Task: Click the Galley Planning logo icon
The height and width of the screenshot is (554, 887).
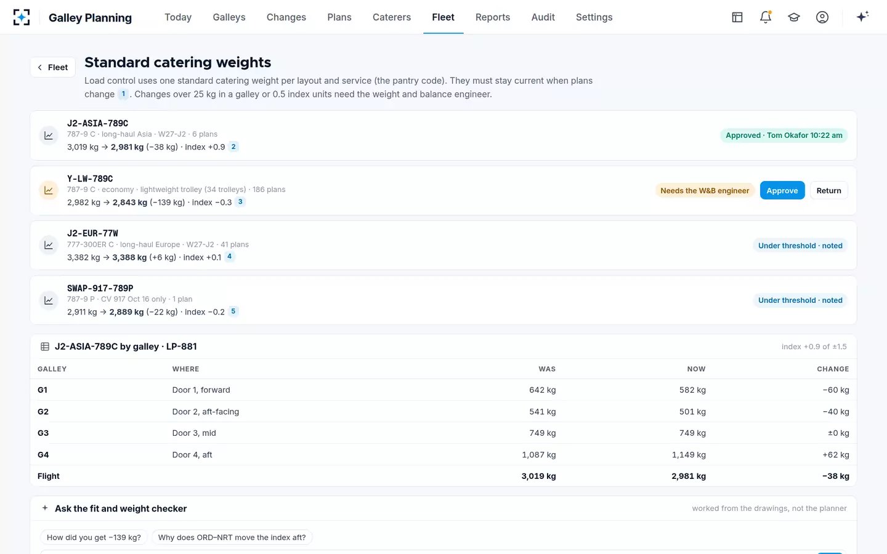Action: click(x=22, y=17)
